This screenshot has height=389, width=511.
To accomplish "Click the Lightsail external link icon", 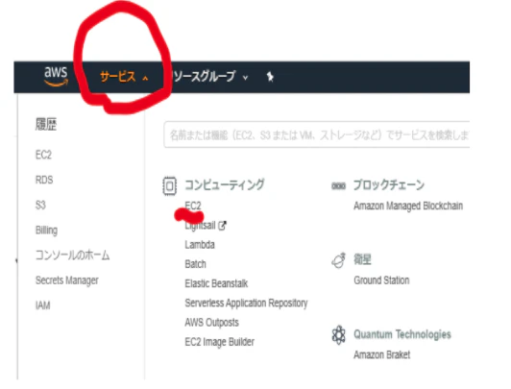I will pyautogui.click(x=222, y=225).
